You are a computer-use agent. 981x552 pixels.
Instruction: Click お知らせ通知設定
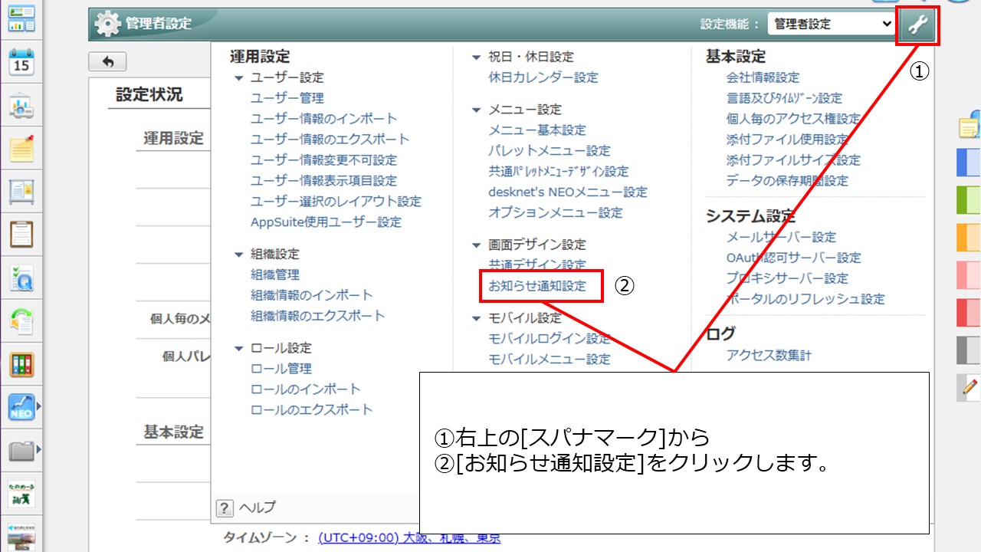[537, 287]
